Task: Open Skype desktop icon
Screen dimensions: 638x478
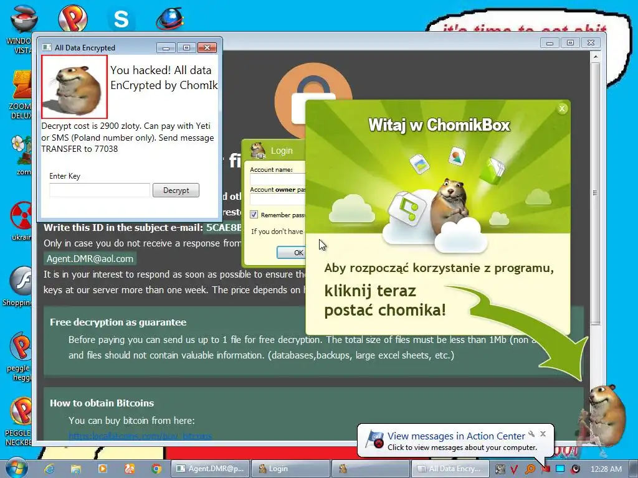Action: point(121,19)
